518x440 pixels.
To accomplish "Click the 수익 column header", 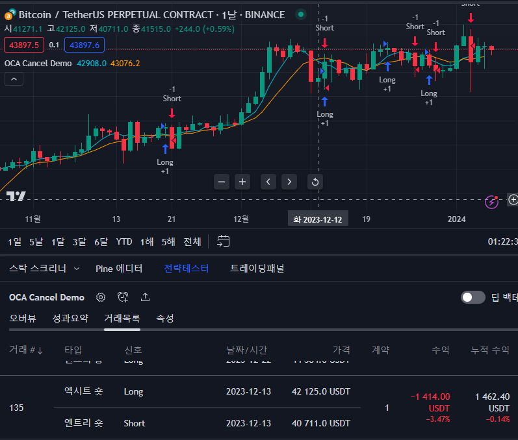I will tap(441, 350).
